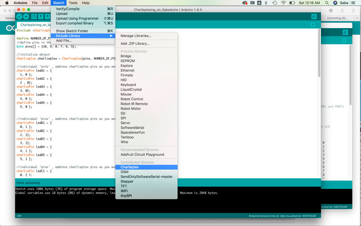Open tab dropdown arrow in background Arduino window
This screenshot has width=361, height=226.
tap(344, 40)
